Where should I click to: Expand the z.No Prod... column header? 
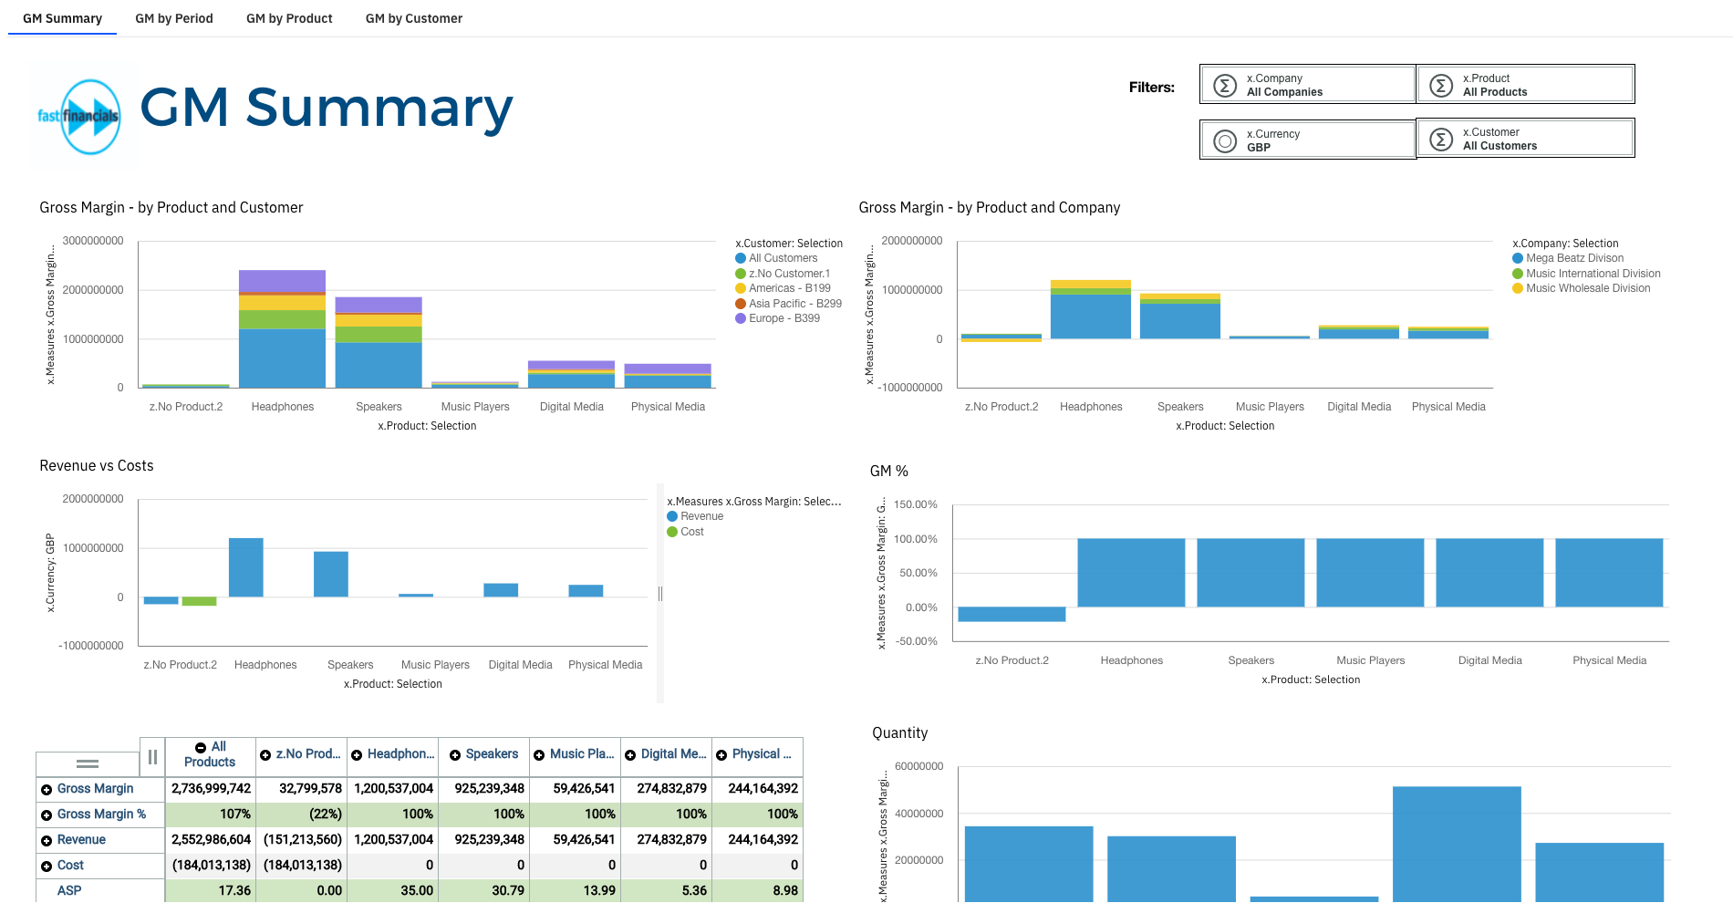point(265,754)
